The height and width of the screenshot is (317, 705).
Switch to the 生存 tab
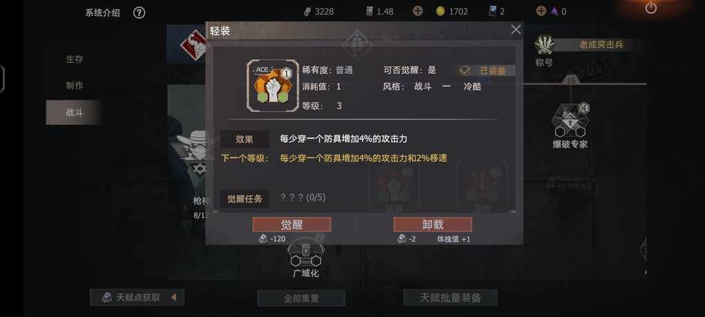point(75,59)
